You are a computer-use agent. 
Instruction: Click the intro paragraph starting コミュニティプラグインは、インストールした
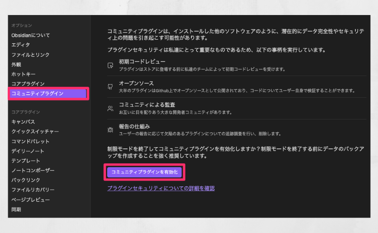coord(236,34)
